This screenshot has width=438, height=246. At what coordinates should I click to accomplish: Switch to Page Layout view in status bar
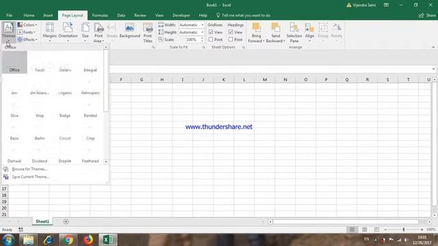point(364,230)
